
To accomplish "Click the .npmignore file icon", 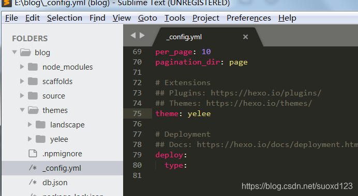I will (x=33, y=153).
